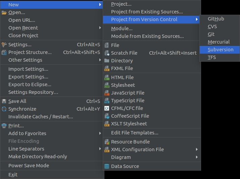The height and width of the screenshot is (179, 240).
Task: Click the Settings wrench icon
Action: coord(4,45)
